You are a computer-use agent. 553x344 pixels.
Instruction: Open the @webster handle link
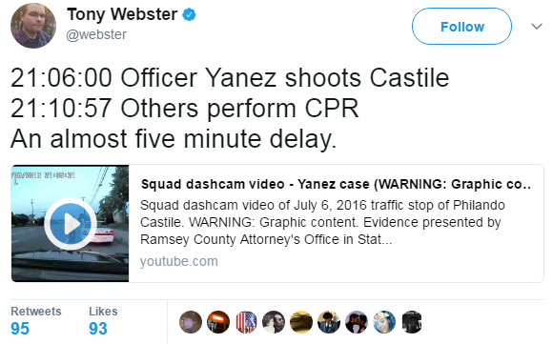coord(96,34)
